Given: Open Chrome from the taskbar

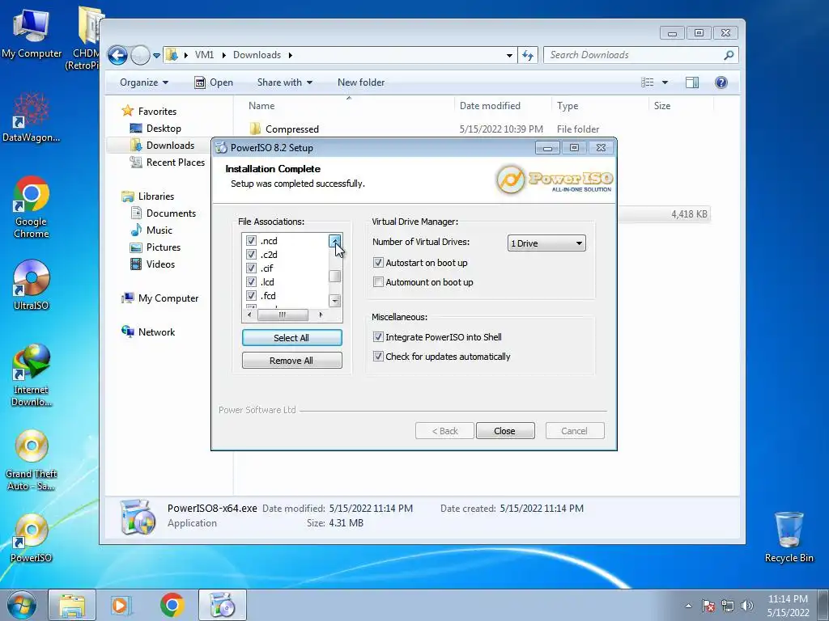Looking at the screenshot, I should [172, 605].
